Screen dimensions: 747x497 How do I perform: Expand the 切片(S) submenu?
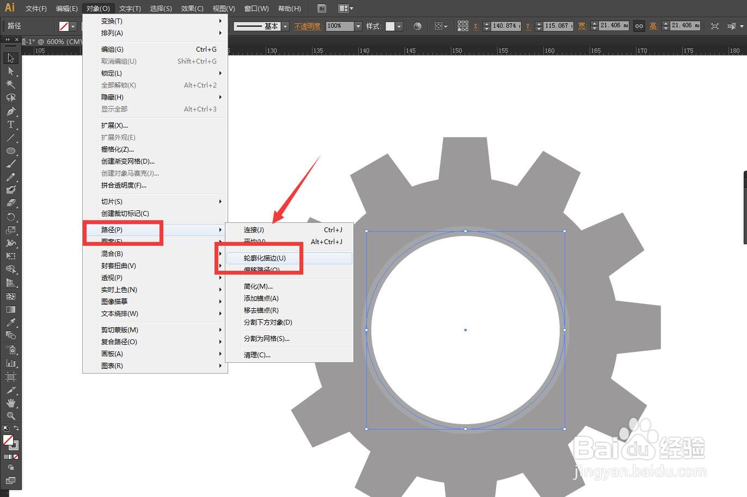pyautogui.click(x=155, y=201)
